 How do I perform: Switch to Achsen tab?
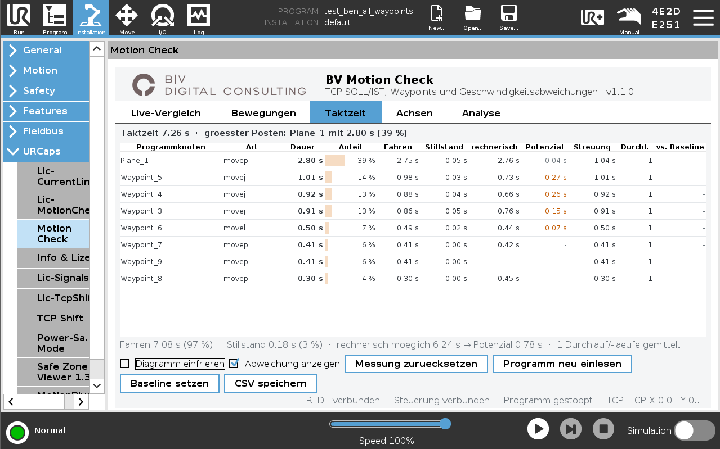point(414,113)
